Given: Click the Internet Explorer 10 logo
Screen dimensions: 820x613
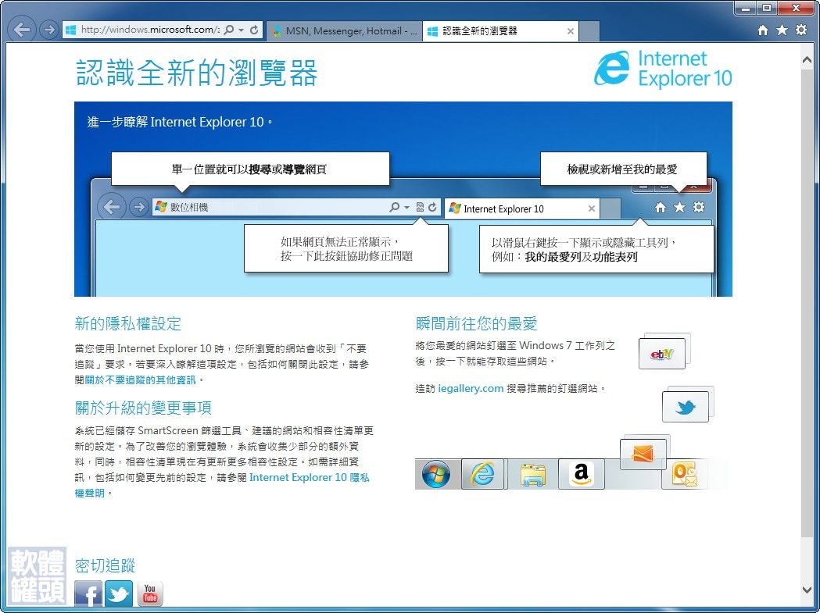Looking at the screenshot, I should [x=663, y=69].
